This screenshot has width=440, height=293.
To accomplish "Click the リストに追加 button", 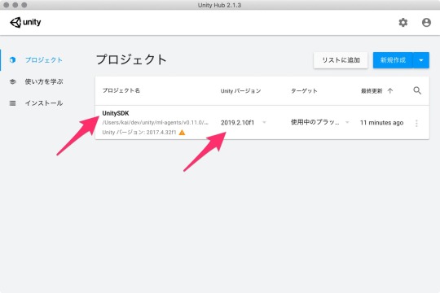I will coord(341,60).
